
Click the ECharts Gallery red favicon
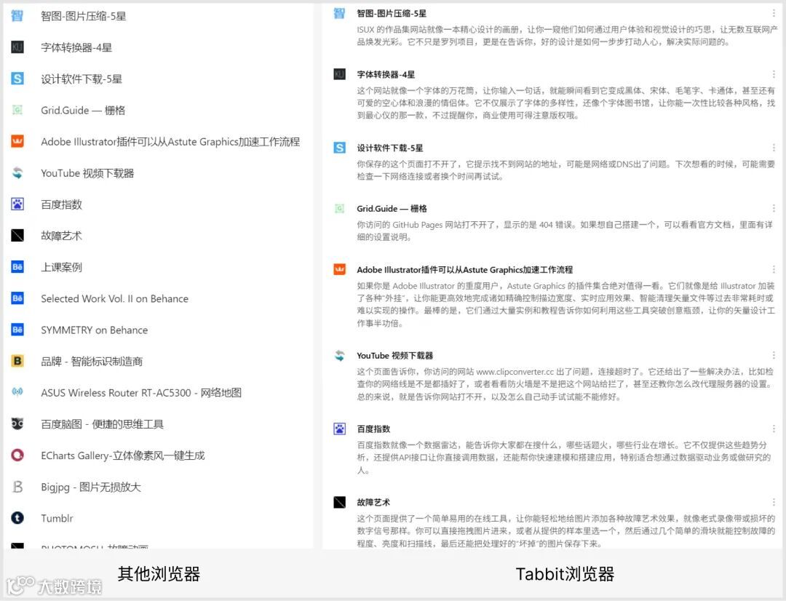pyautogui.click(x=17, y=455)
